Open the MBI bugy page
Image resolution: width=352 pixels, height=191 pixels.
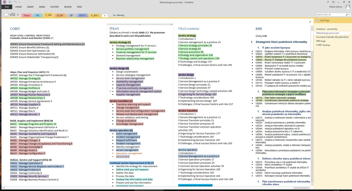(321, 41)
